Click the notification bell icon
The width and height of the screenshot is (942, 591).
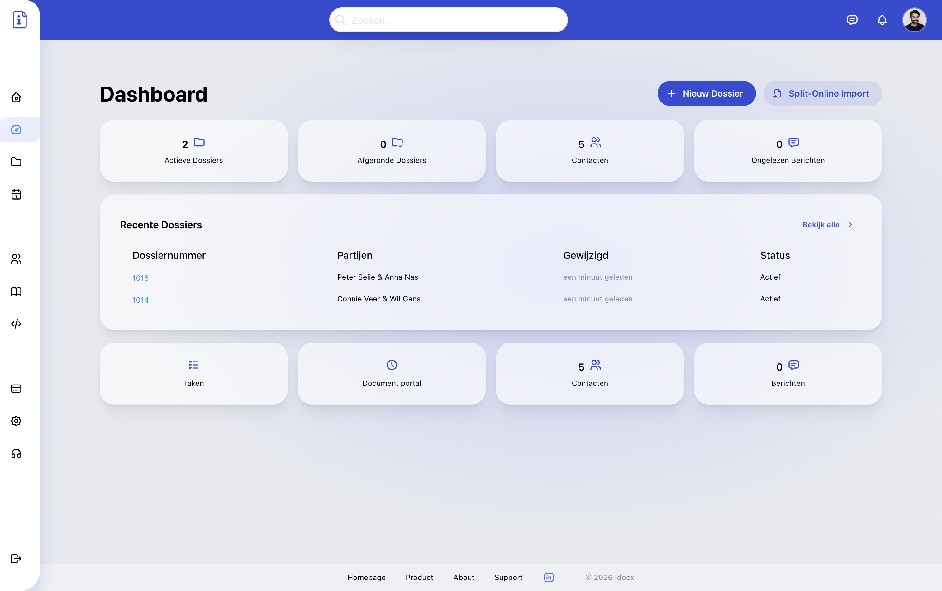pyautogui.click(x=882, y=20)
